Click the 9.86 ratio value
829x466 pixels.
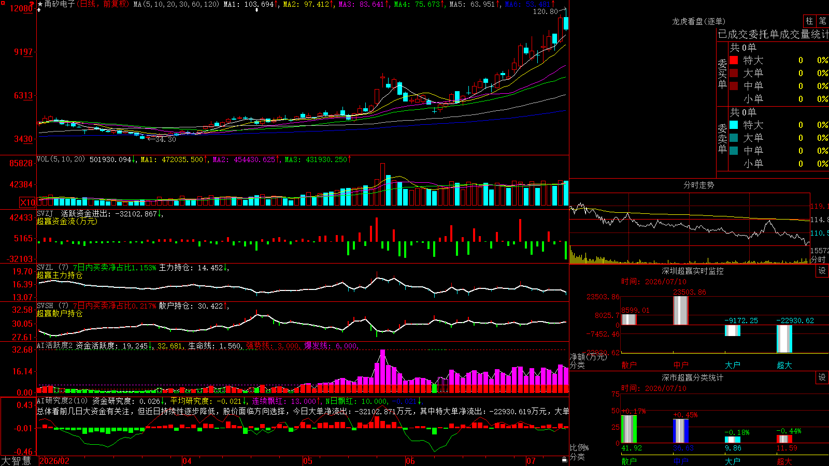tap(733, 448)
